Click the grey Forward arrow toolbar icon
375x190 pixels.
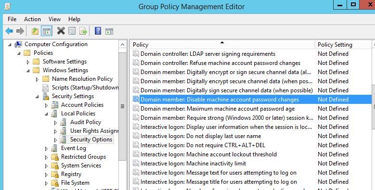[20, 31]
